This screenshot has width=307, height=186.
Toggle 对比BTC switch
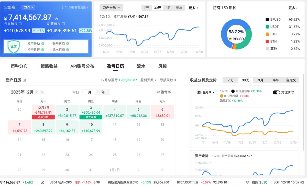coord(276,92)
